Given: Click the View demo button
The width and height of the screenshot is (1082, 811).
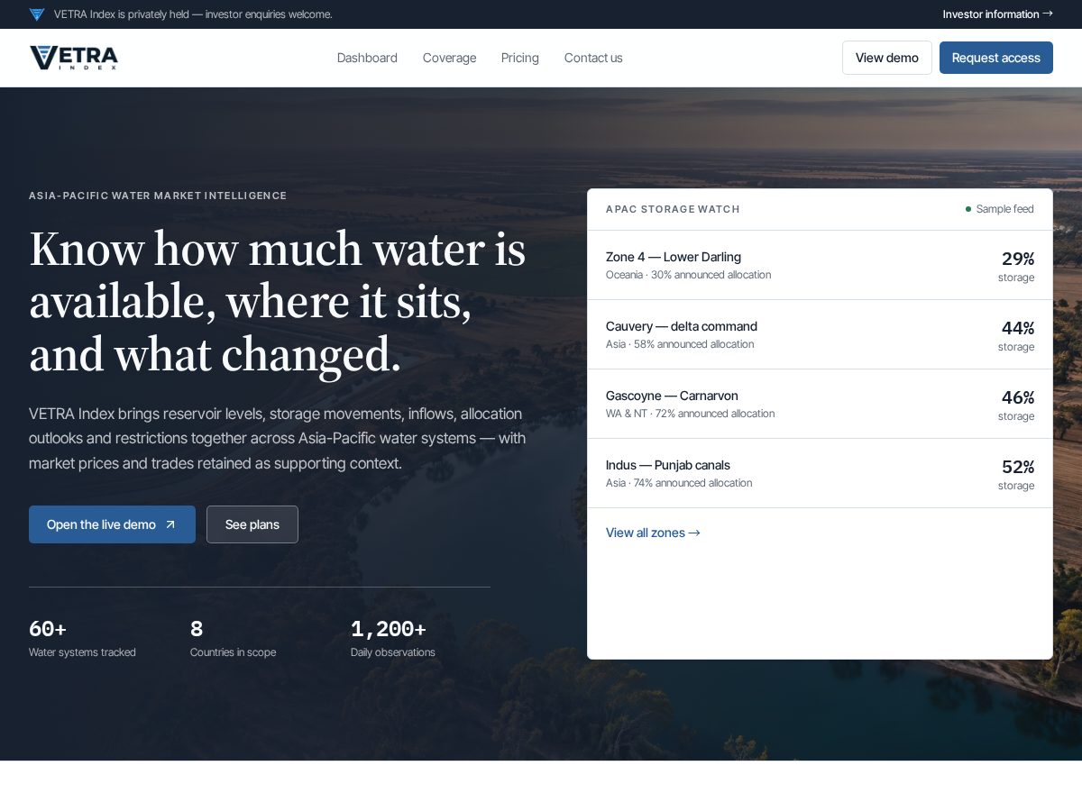Looking at the screenshot, I should pos(887,58).
